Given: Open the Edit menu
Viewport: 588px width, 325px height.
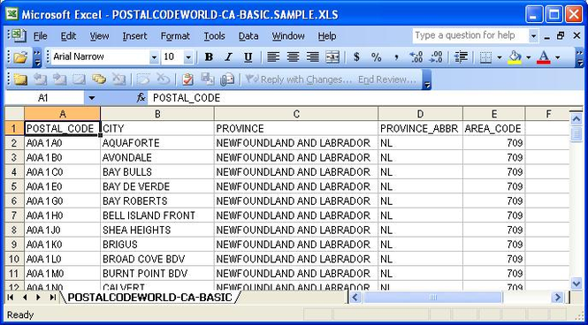Looking at the screenshot, I should [x=68, y=36].
